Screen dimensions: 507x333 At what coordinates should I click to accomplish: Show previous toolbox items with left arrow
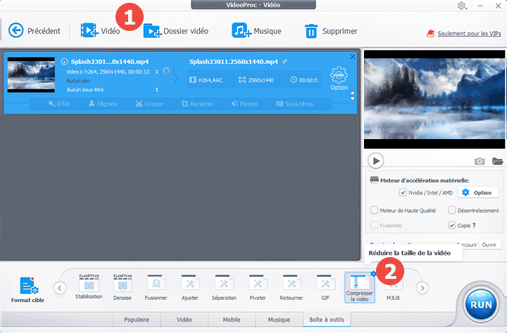coord(60,288)
